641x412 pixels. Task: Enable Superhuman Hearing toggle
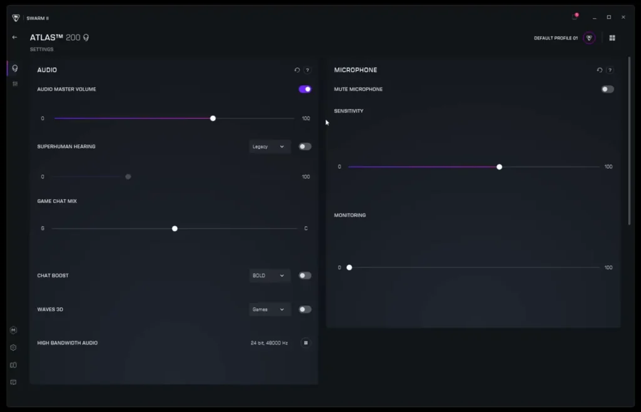coord(305,147)
